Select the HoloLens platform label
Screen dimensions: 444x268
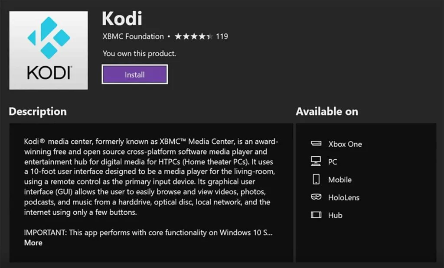point(344,197)
